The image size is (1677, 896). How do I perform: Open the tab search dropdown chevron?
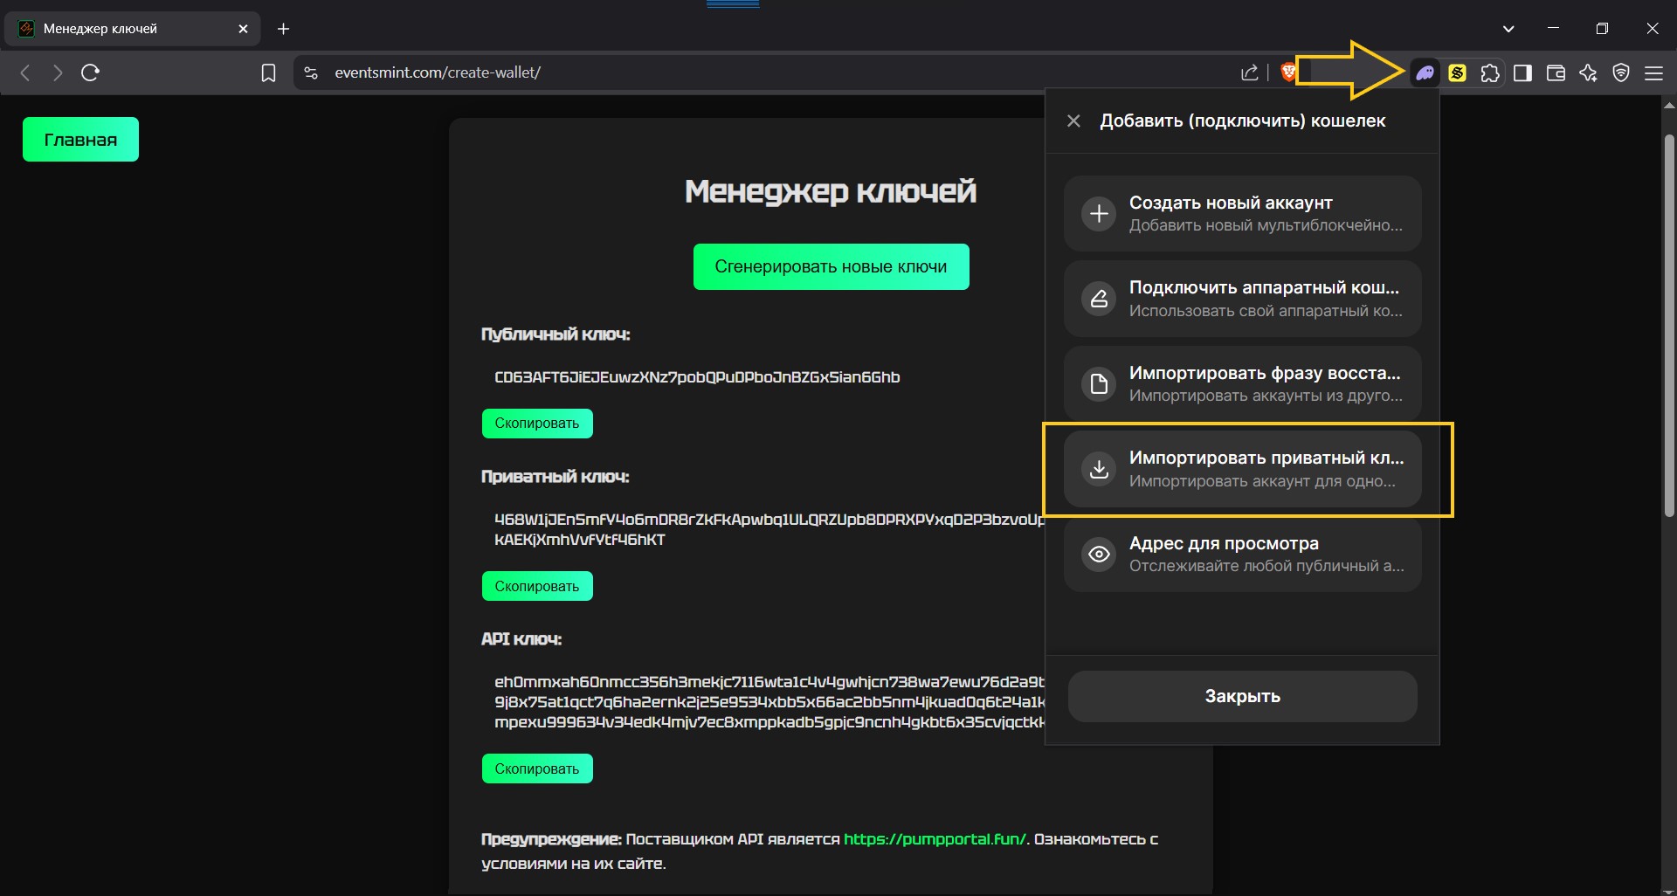1508,29
